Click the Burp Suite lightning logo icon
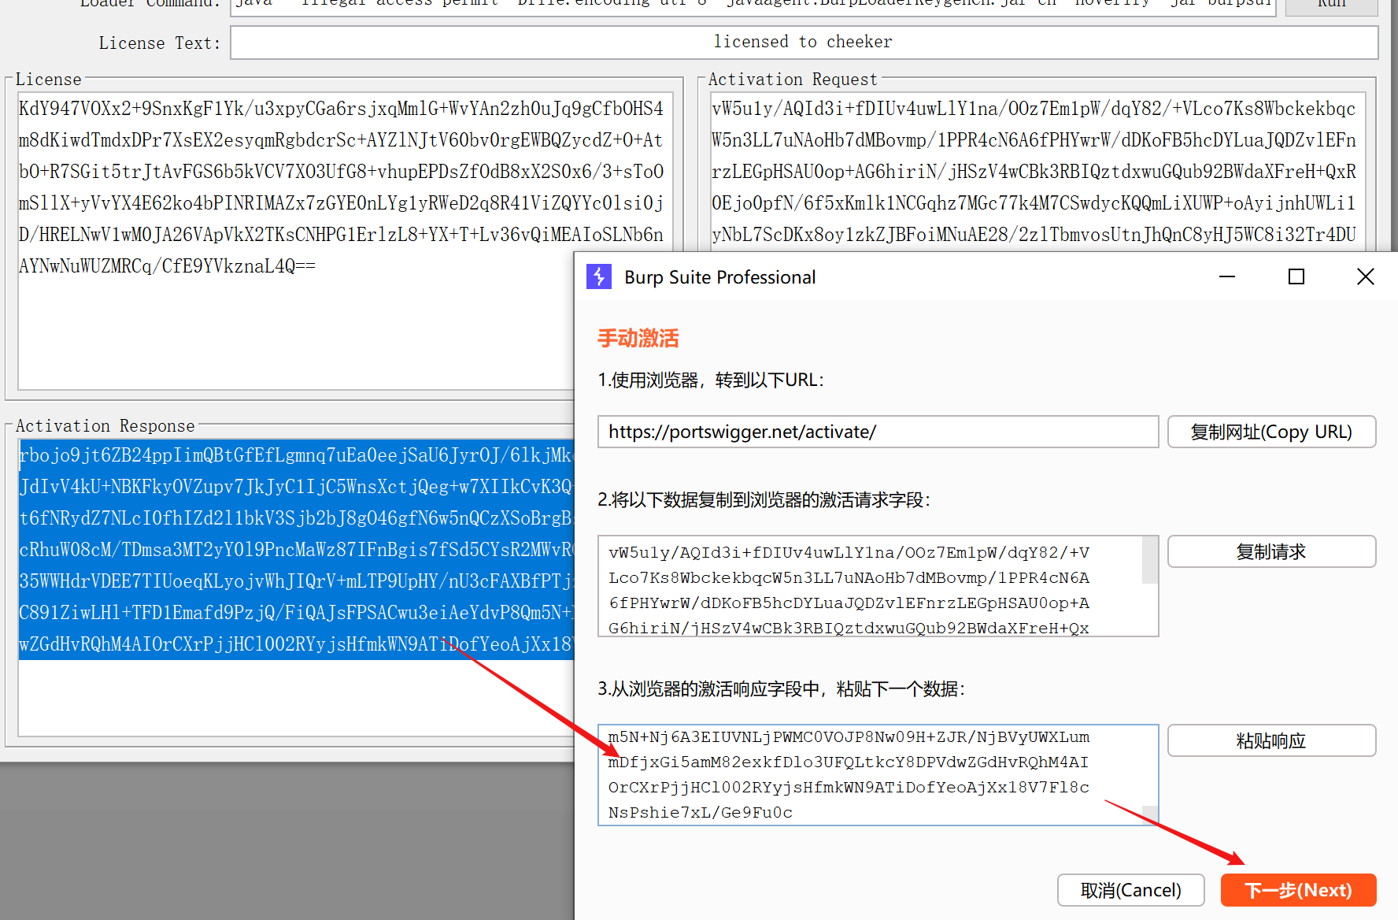The width and height of the screenshot is (1398, 920). pos(599,276)
